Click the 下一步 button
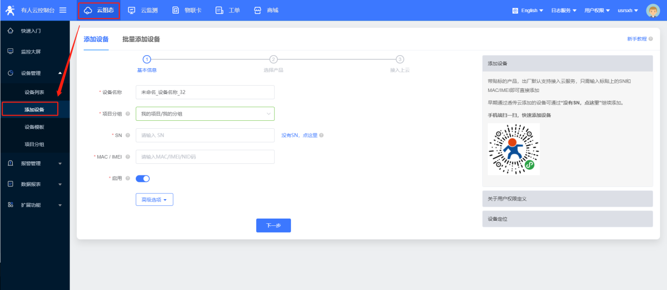The width and height of the screenshot is (667, 290). (274, 225)
